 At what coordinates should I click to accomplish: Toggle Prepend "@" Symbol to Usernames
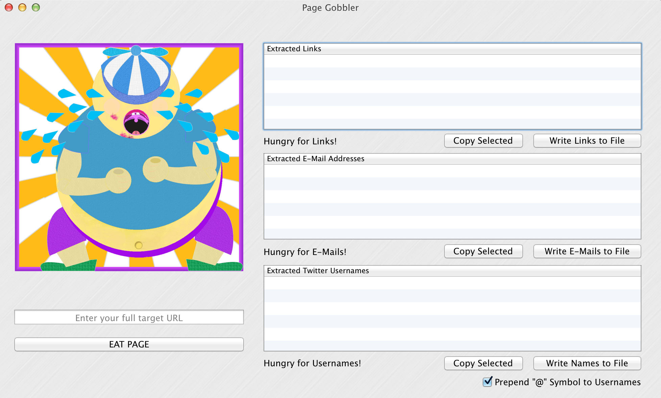(x=487, y=382)
